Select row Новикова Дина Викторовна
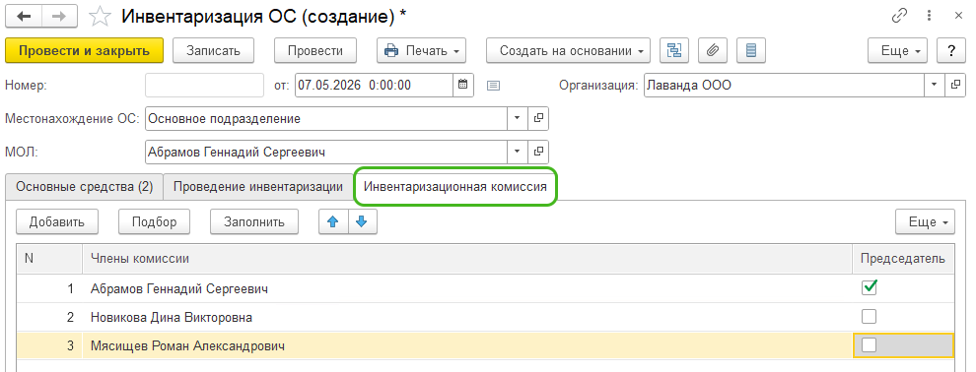Image resolution: width=976 pixels, height=372 pixels. (x=485, y=317)
